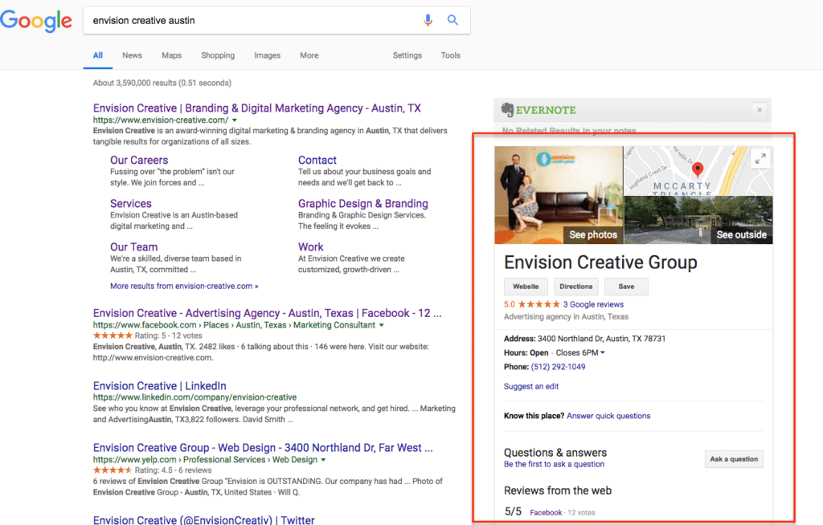This screenshot has height=525, width=823.
Task: Open the Yelp Envision Creative Group result
Action: [x=263, y=448]
